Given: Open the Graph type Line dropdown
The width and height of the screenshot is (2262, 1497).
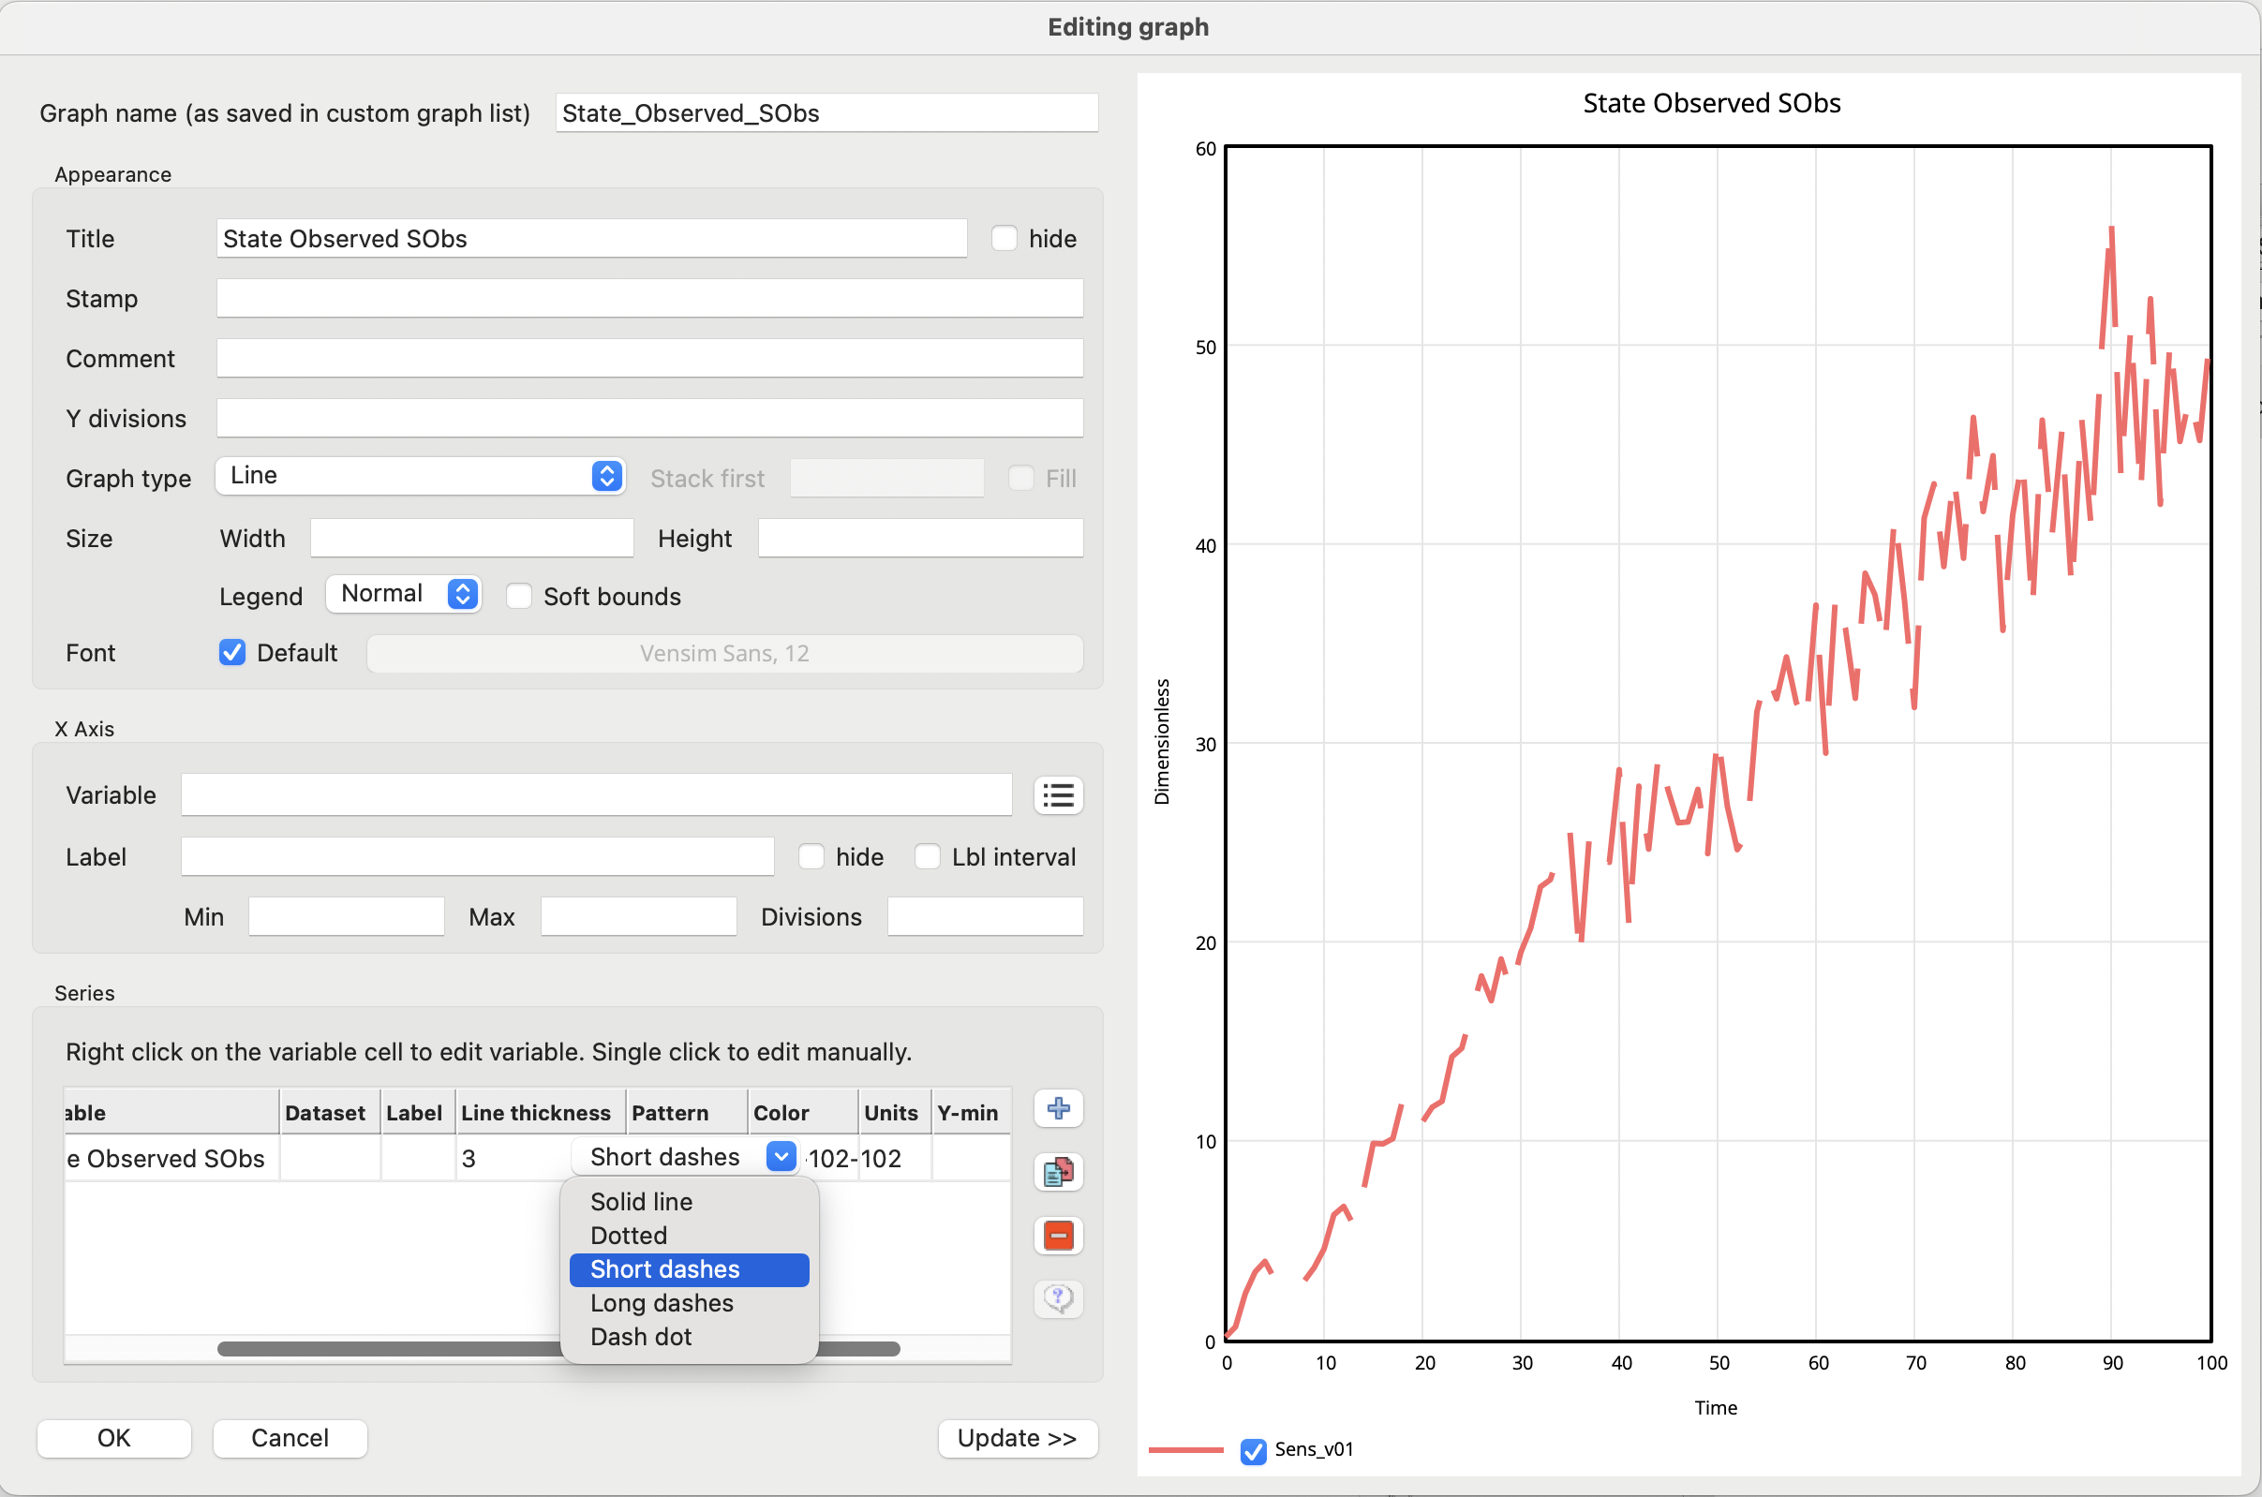Looking at the screenshot, I should click(x=420, y=476).
